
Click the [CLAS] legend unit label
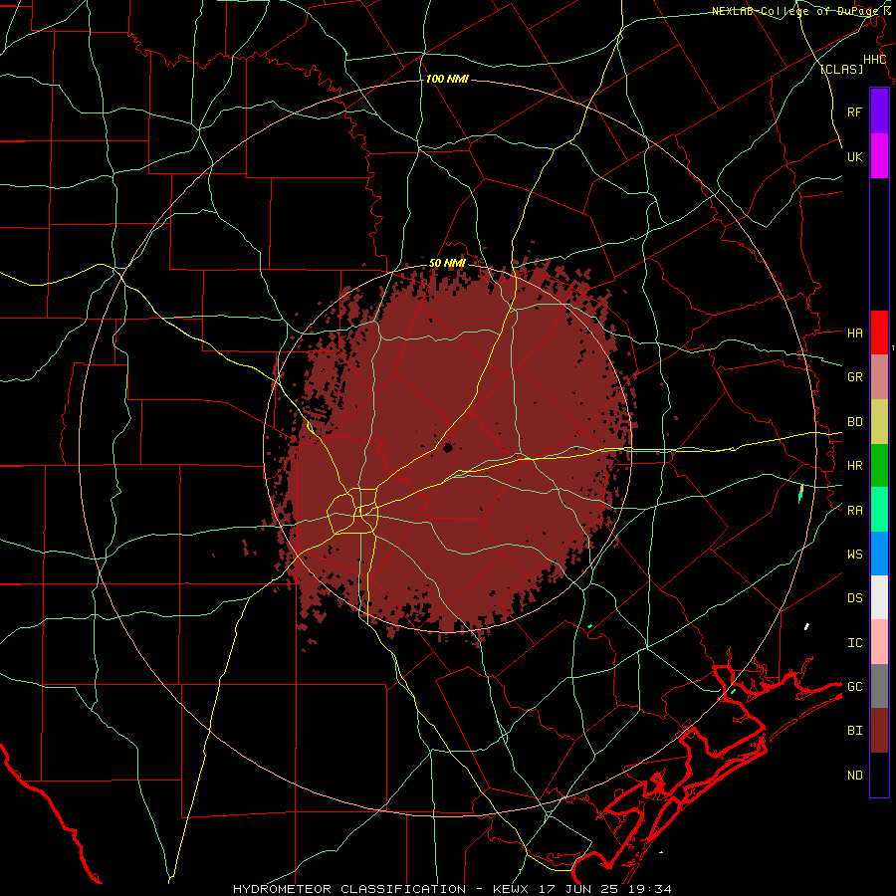[x=841, y=69]
